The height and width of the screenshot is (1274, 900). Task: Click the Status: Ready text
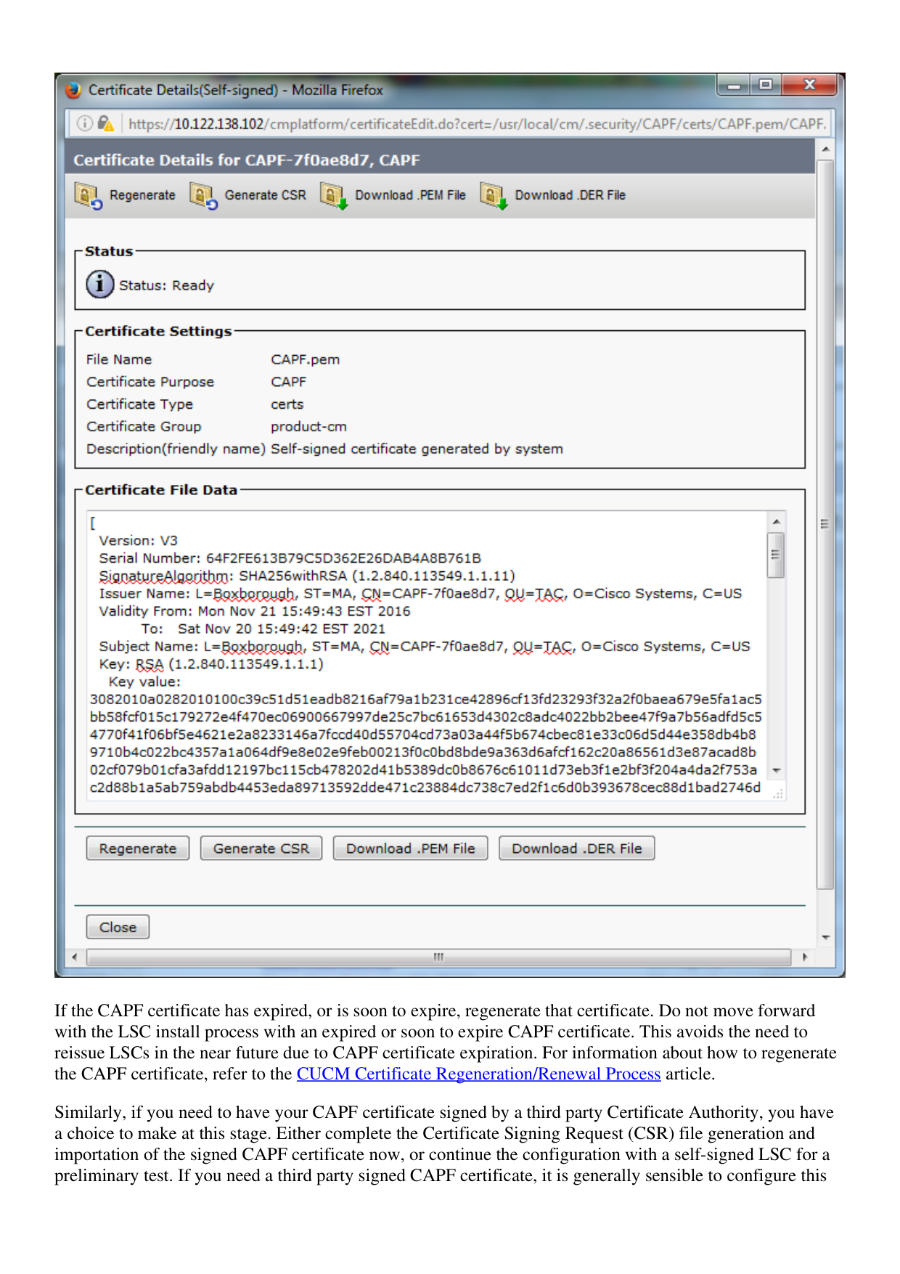point(166,285)
